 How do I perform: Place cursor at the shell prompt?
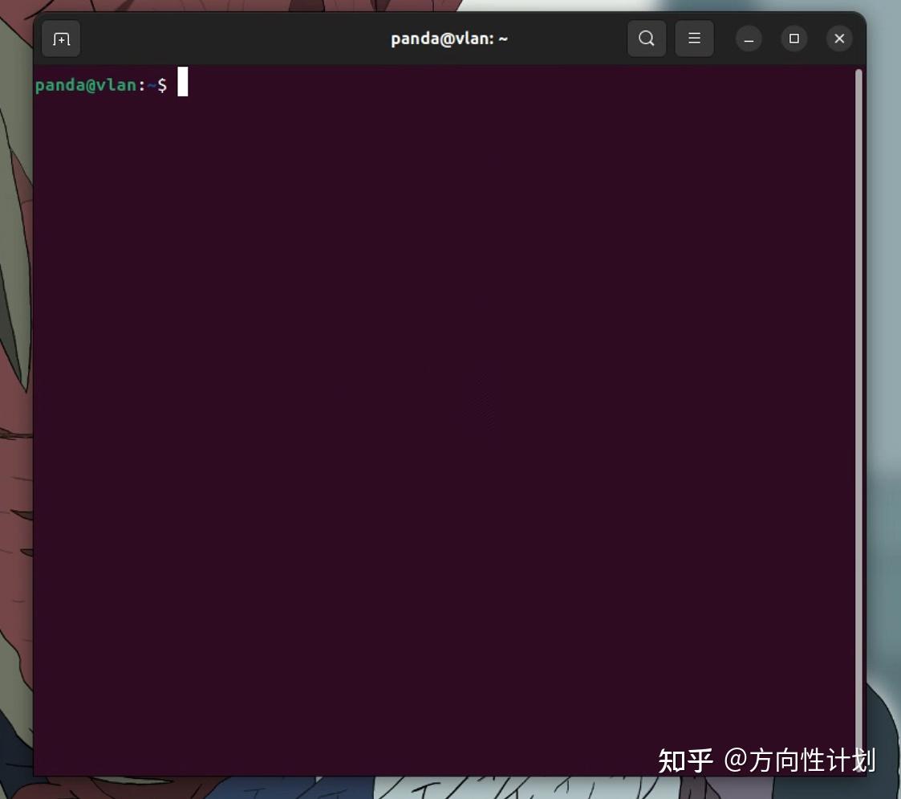[x=185, y=83]
